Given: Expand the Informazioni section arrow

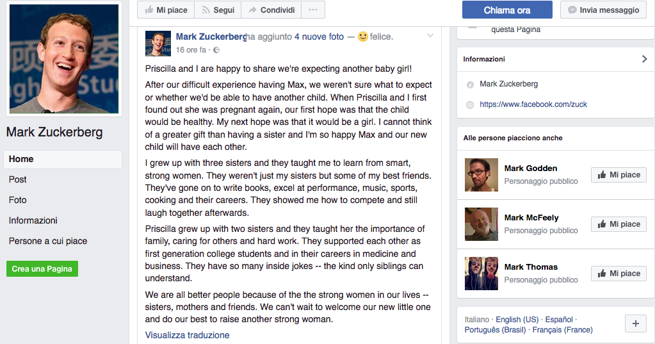Looking at the screenshot, I should click(x=644, y=59).
